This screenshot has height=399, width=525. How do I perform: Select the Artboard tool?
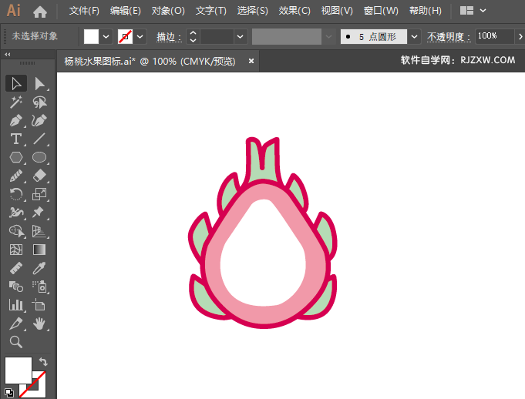(x=39, y=305)
